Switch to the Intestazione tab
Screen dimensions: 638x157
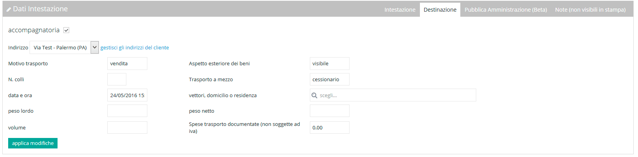pos(400,10)
